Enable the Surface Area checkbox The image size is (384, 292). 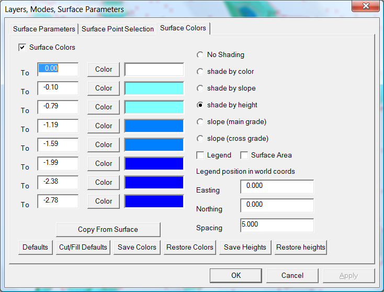tap(244, 155)
